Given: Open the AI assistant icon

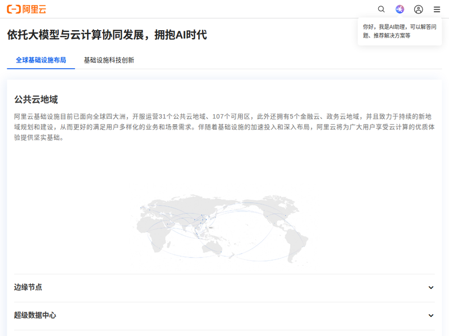Looking at the screenshot, I should [x=400, y=9].
